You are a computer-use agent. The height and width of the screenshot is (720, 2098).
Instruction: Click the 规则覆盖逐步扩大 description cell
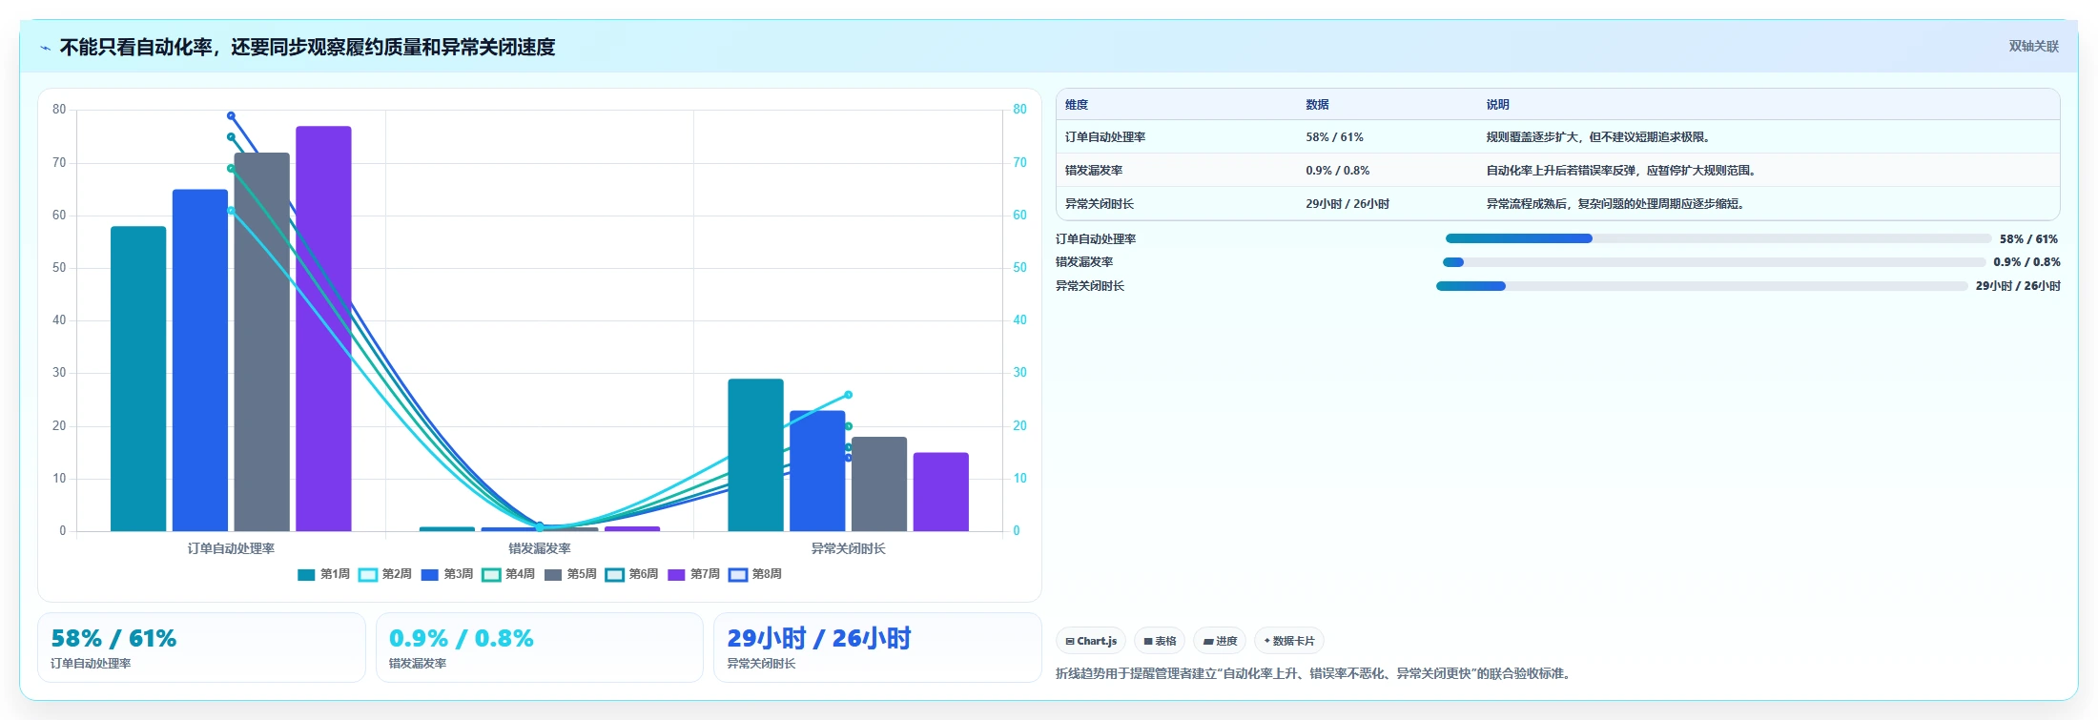1600,137
